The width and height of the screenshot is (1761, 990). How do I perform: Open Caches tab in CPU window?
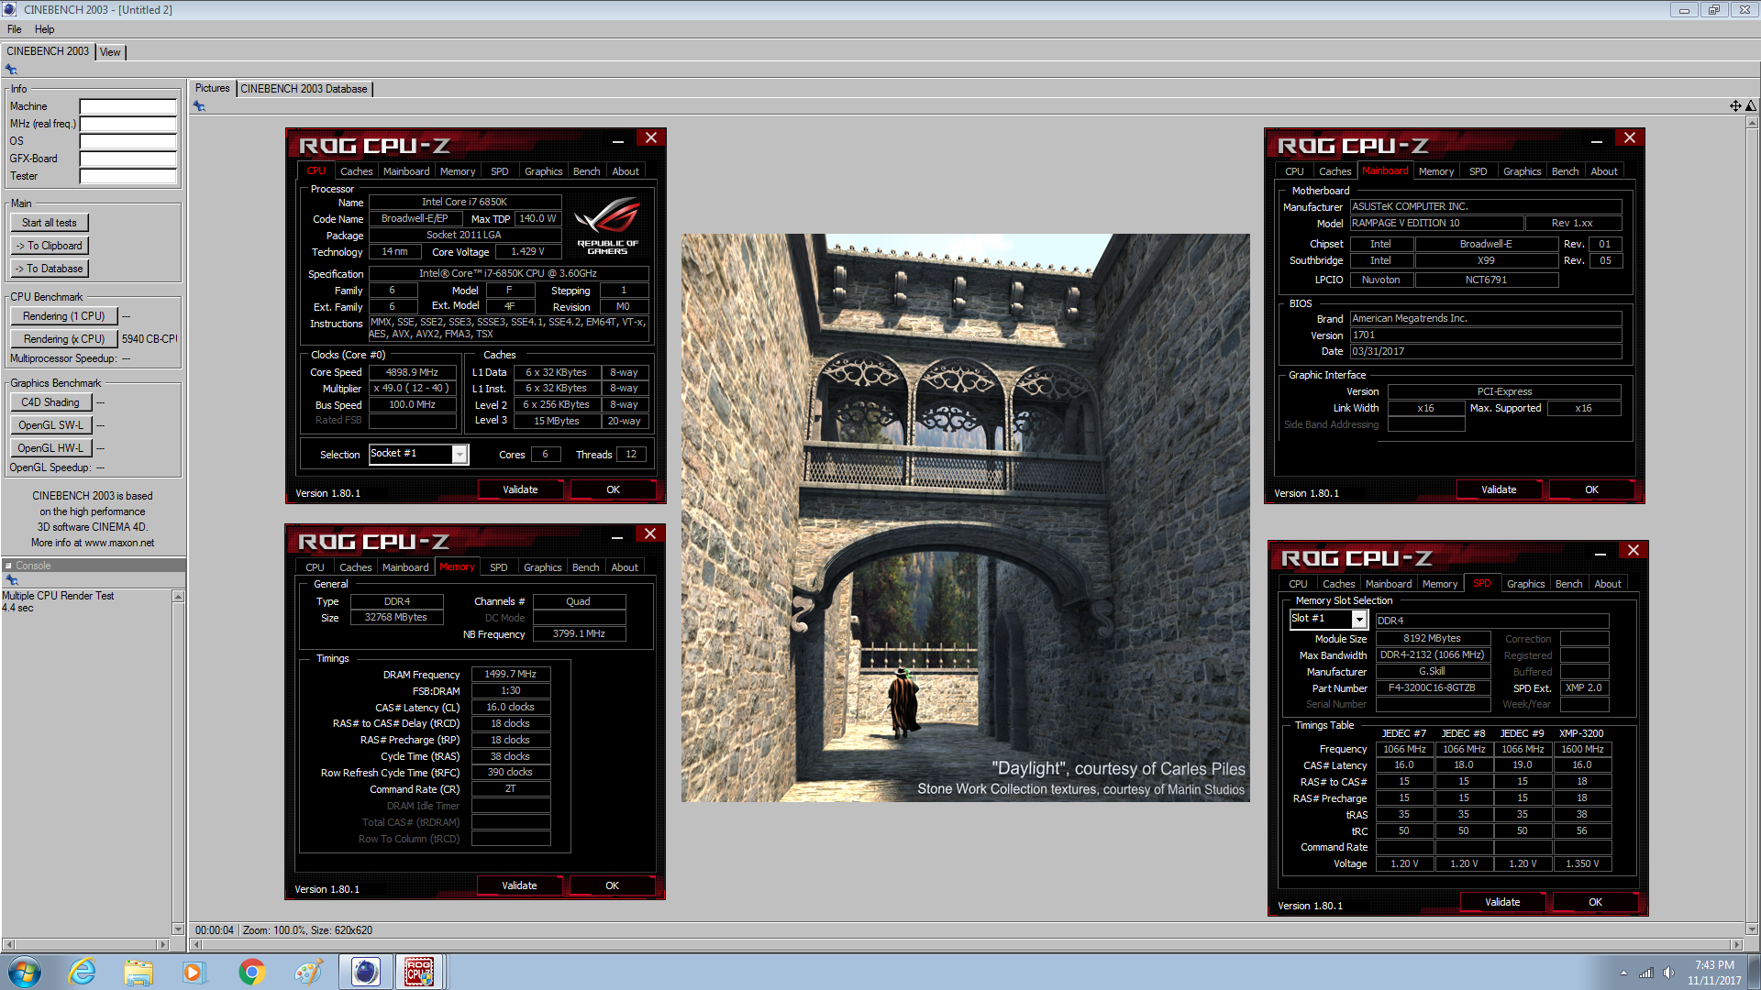(x=356, y=171)
